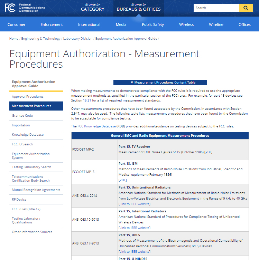The image size is (259, 260).
Task: Open IEEE website link for ANSI C63.10-2013
Action: coord(135,228)
